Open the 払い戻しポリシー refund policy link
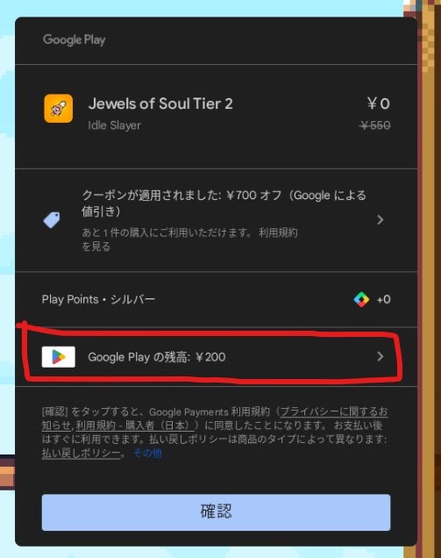441x558 pixels. (x=81, y=453)
